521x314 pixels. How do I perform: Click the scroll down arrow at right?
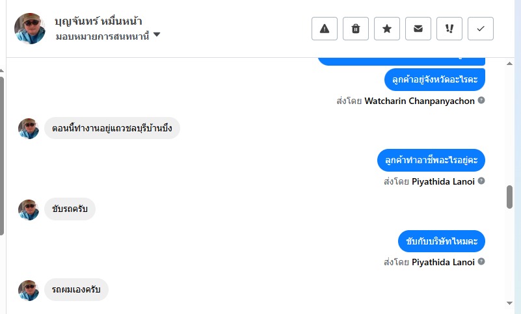pos(510,303)
